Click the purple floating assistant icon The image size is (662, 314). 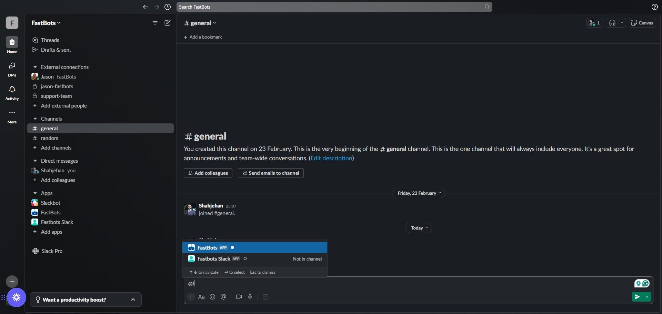tap(16, 297)
